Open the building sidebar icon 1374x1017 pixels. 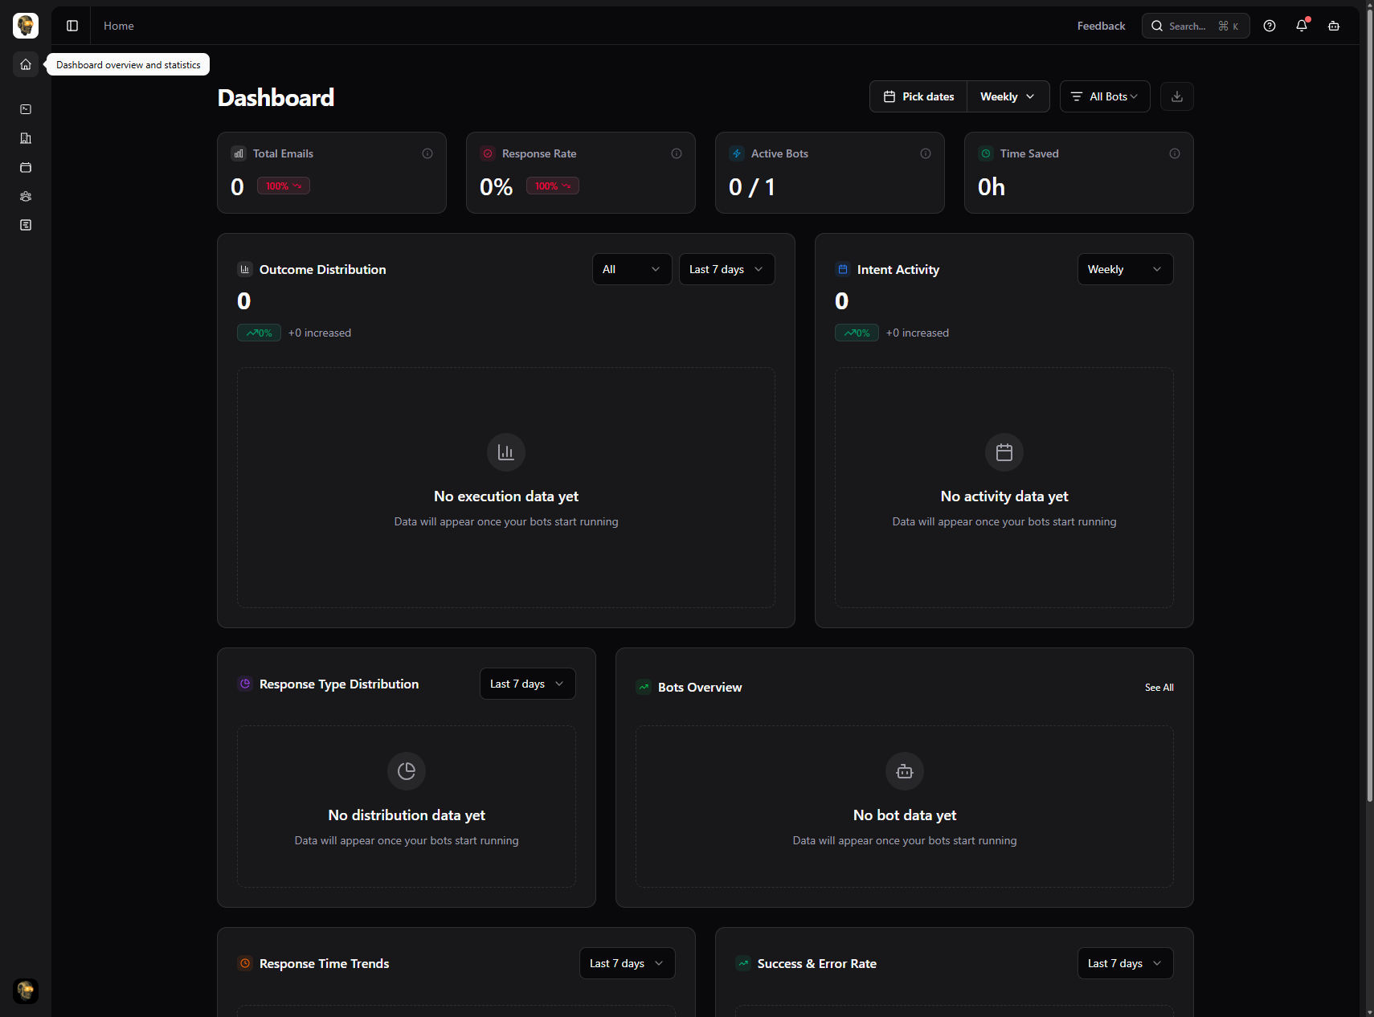[26, 138]
